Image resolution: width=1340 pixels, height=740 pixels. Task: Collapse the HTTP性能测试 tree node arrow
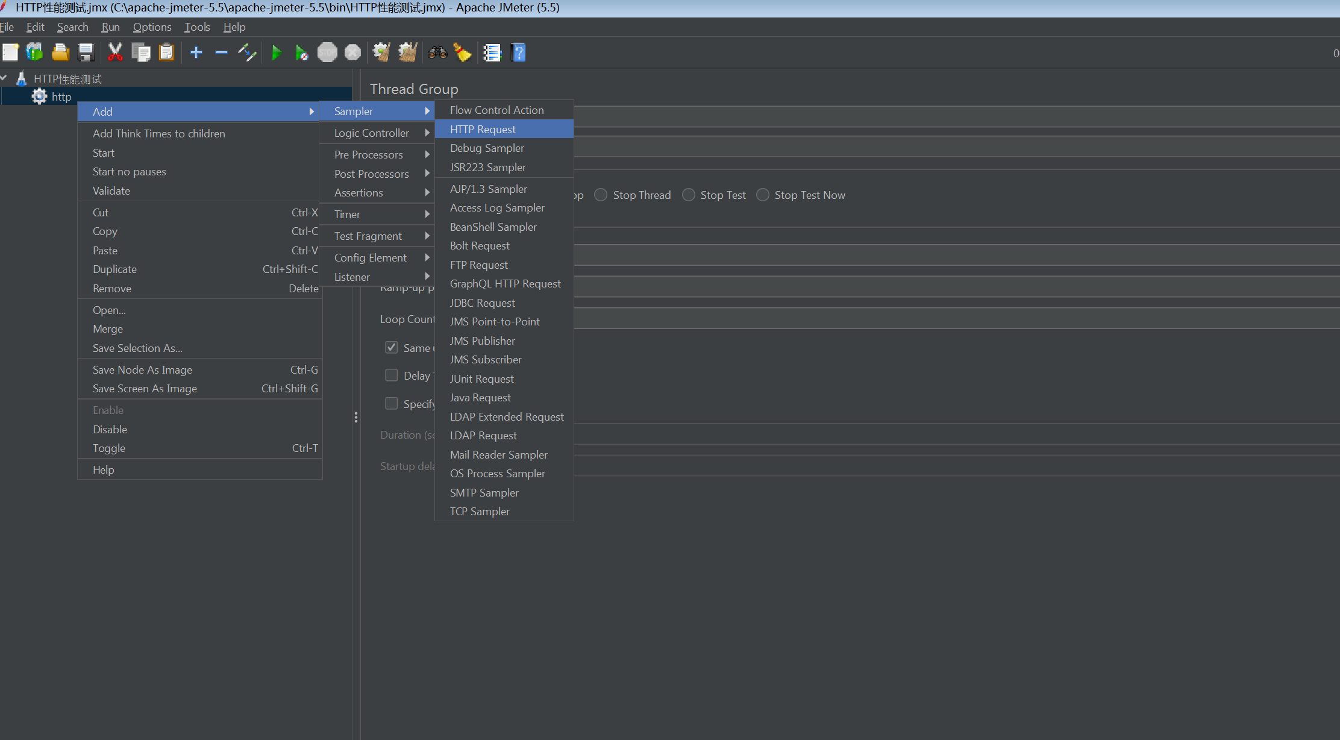point(4,78)
